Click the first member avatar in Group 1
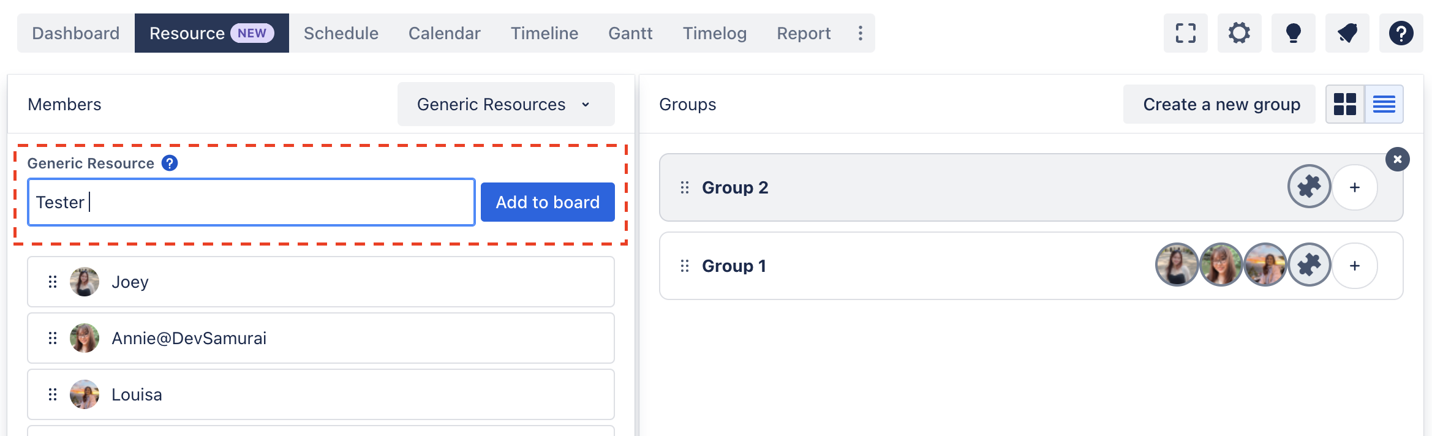This screenshot has height=436, width=1432. [x=1177, y=265]
